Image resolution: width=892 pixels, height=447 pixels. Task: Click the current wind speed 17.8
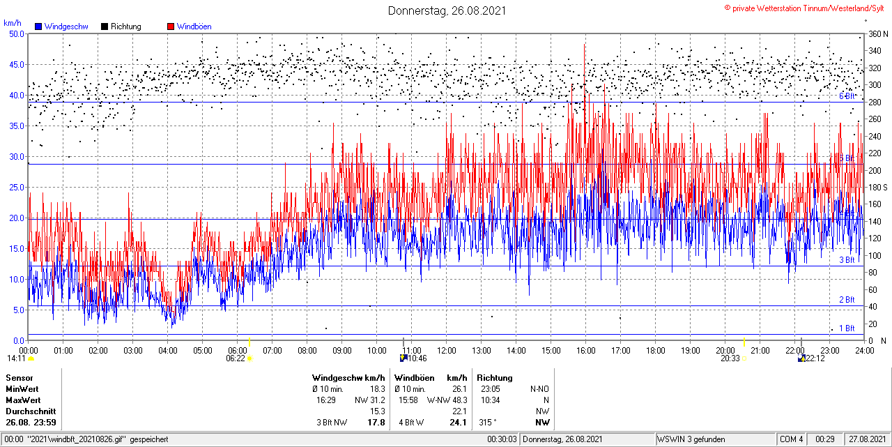pos(376,423)
